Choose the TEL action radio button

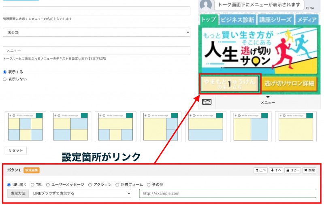(32, 184)
